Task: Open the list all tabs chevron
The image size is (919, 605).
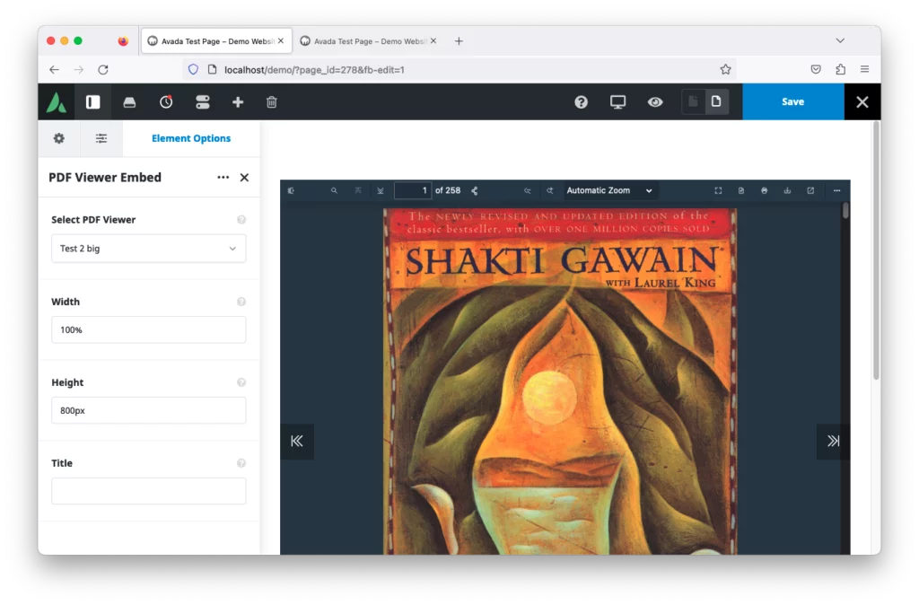Action: pyautogui.click(x=840, y=40)
